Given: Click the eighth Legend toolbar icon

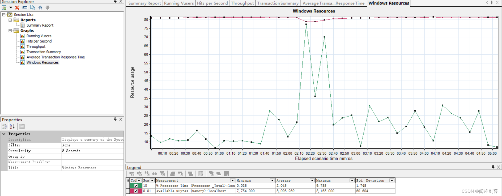Looking at the screenshot, I should 190,174.
